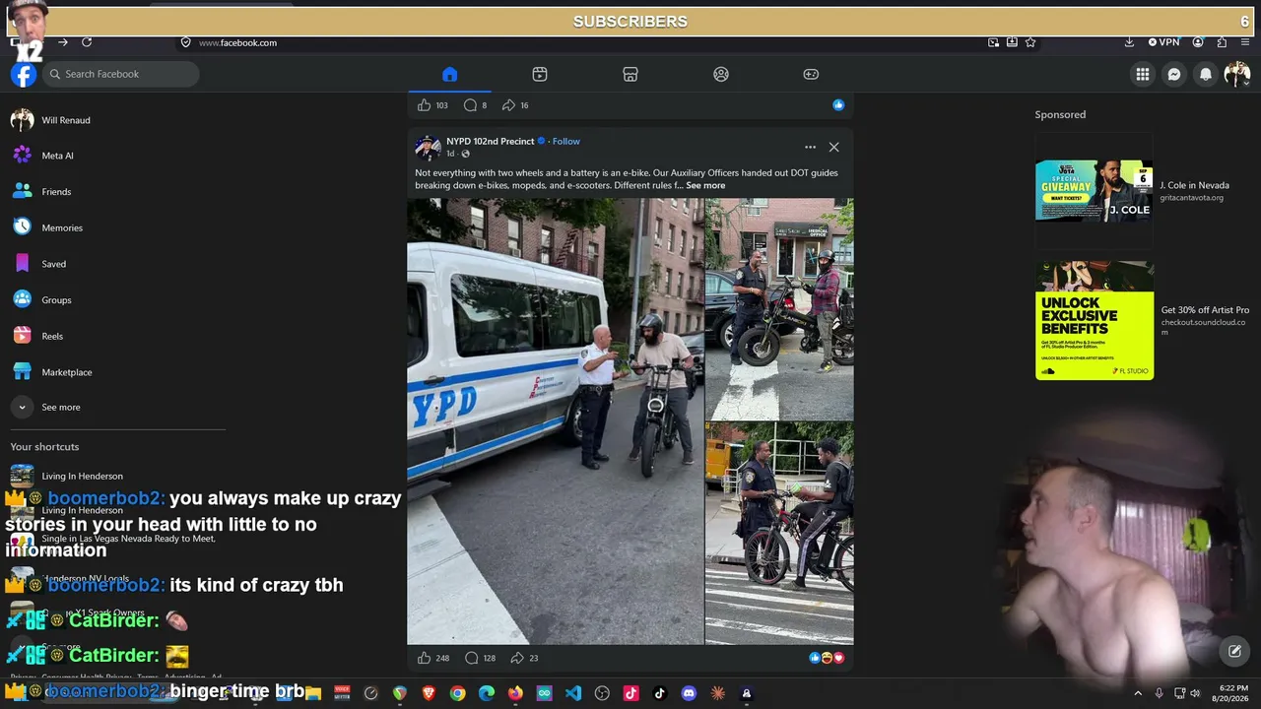1261x709 pixels.
Task: Open browser downloads
Action: 1129,42
